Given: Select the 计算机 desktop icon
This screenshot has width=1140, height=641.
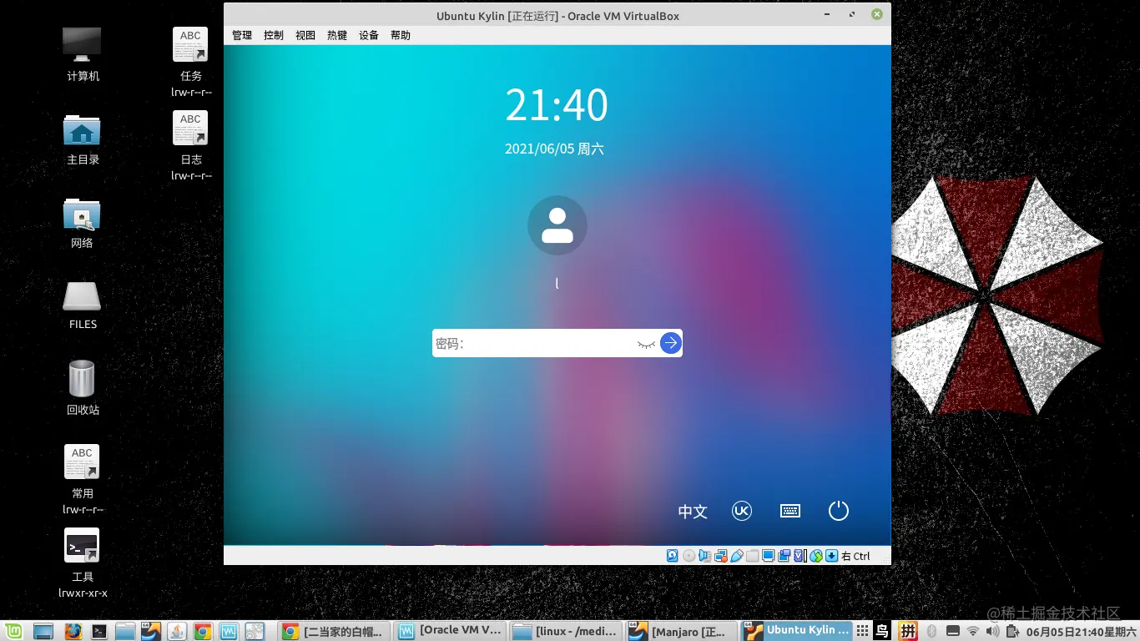Looking at the screenshot, I should tap(83, 54).
